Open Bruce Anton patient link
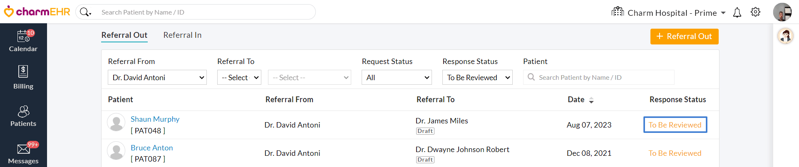Viewport: 799px width, 167px height. pos(151,148)
